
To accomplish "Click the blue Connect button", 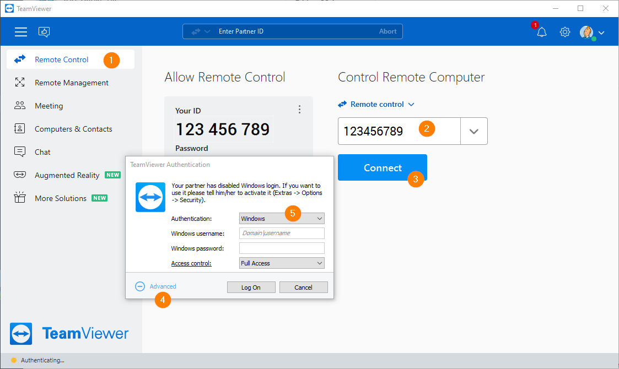I will pos(382,168).
